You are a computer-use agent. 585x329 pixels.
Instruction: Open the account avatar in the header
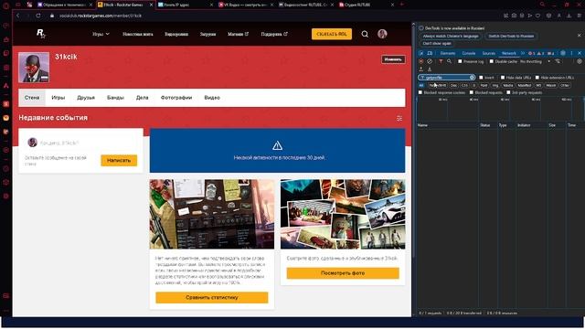tap(382, 34)
